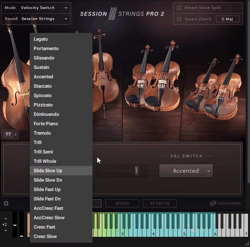Select Staccato articulation
Image resolution: width=250 pixels, height=247 pixels.
tap(61, 86)
